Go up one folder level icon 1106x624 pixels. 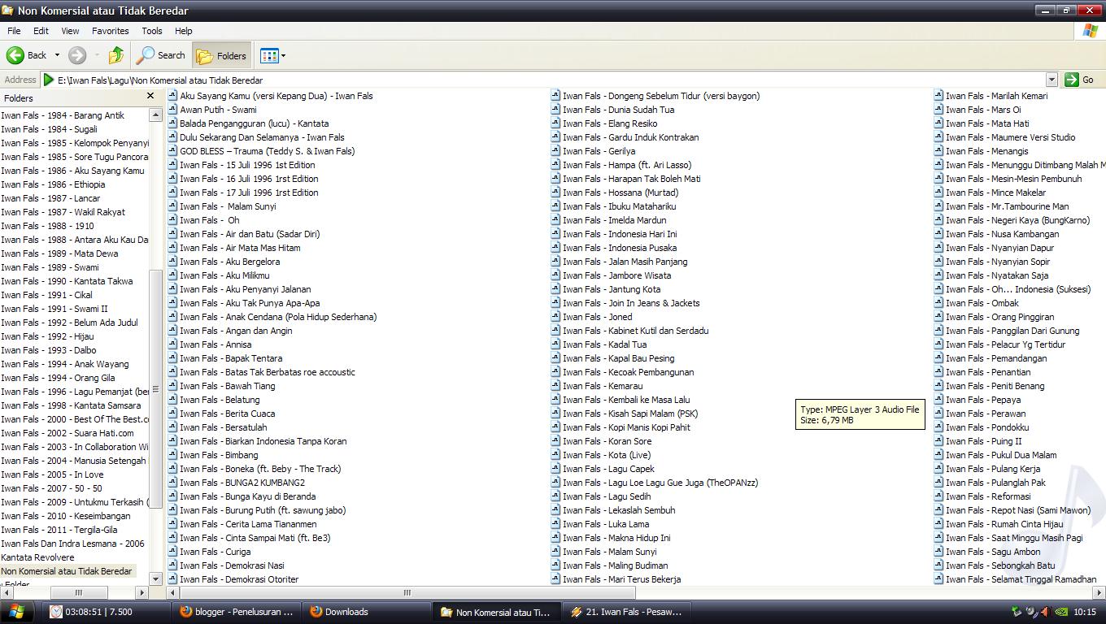(x=116, y=55)
